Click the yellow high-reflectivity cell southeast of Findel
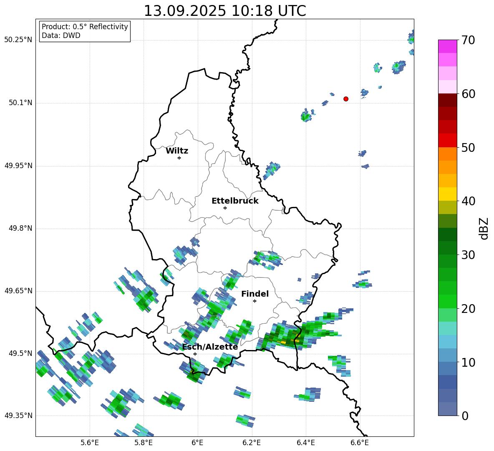This screenshot has height=451, width=494. [x=284, y=342]
